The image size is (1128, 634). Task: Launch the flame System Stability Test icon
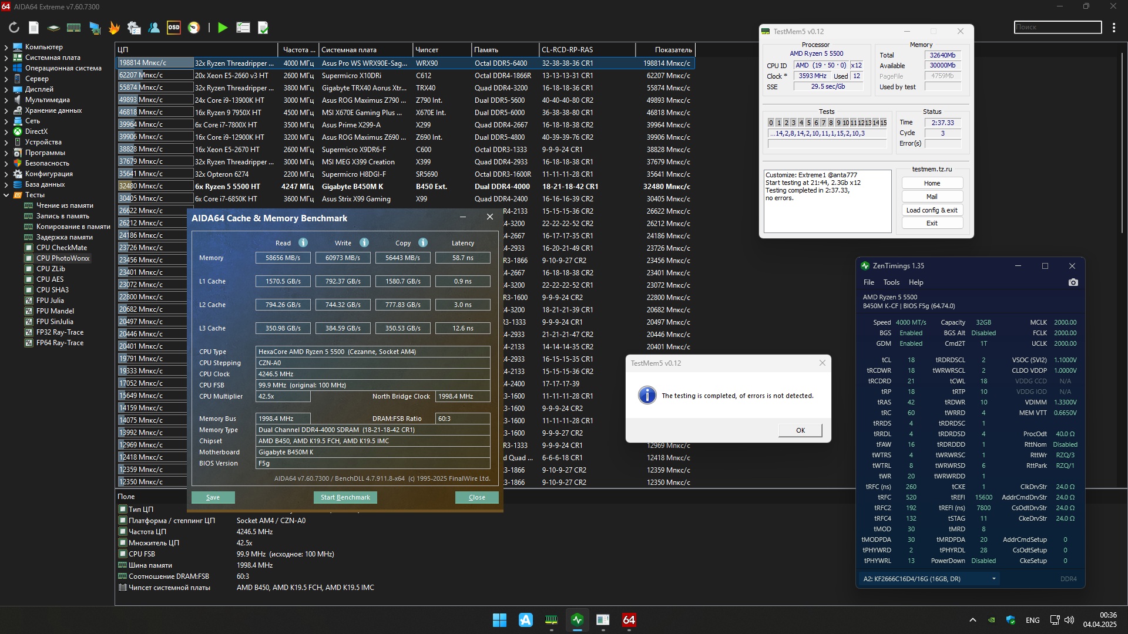(114, 28)
